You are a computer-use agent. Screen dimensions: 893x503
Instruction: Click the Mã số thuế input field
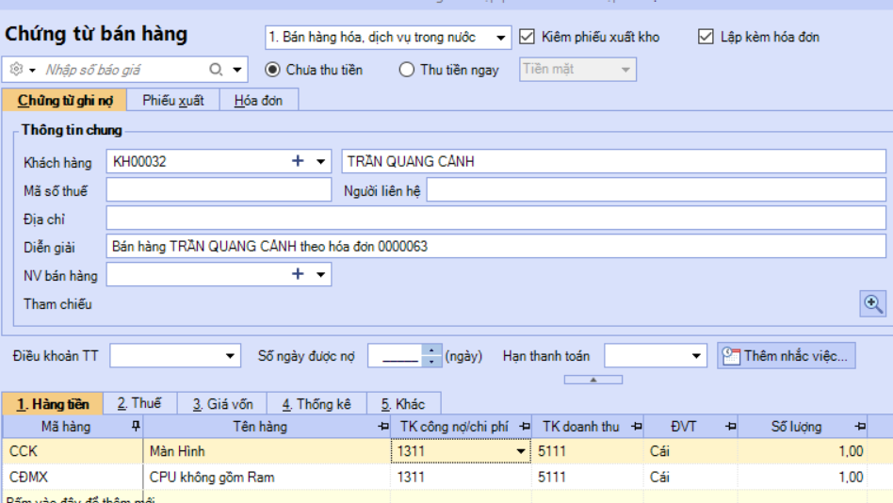tap(218, 190)
